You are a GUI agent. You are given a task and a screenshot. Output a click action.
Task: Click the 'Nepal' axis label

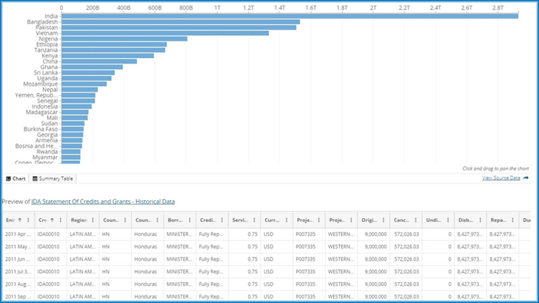[x=50, y=90]
